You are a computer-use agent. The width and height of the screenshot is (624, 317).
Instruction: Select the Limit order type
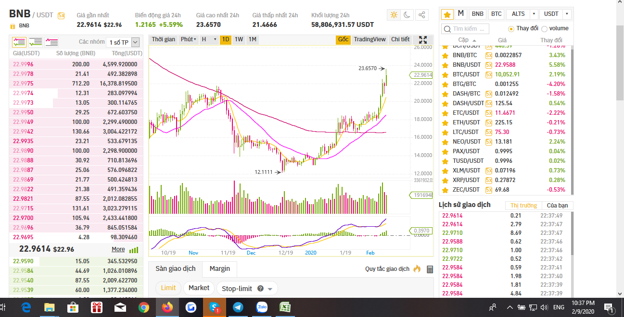[x=168, y=288]
